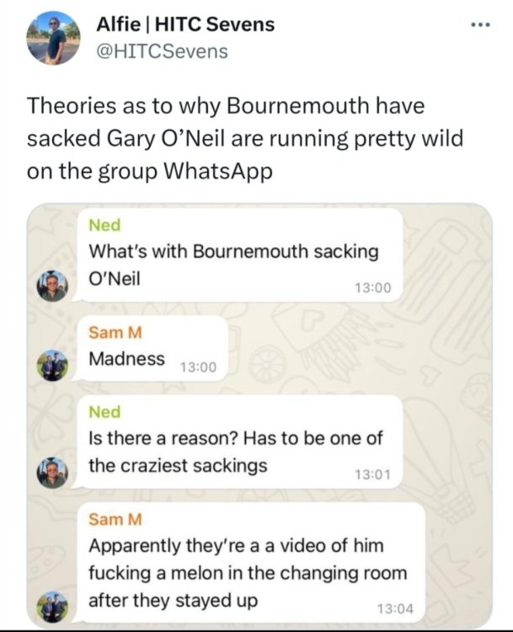
Task: Click the 'Is there a reason?' message bubble
Action: pos(239,442)
